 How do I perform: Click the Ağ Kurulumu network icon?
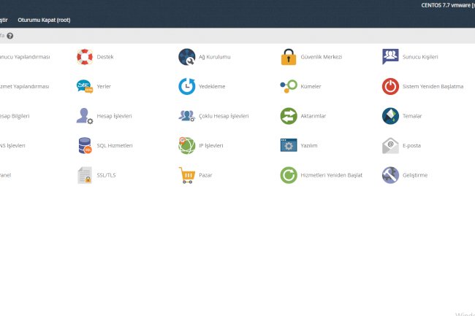click(186, 57)
